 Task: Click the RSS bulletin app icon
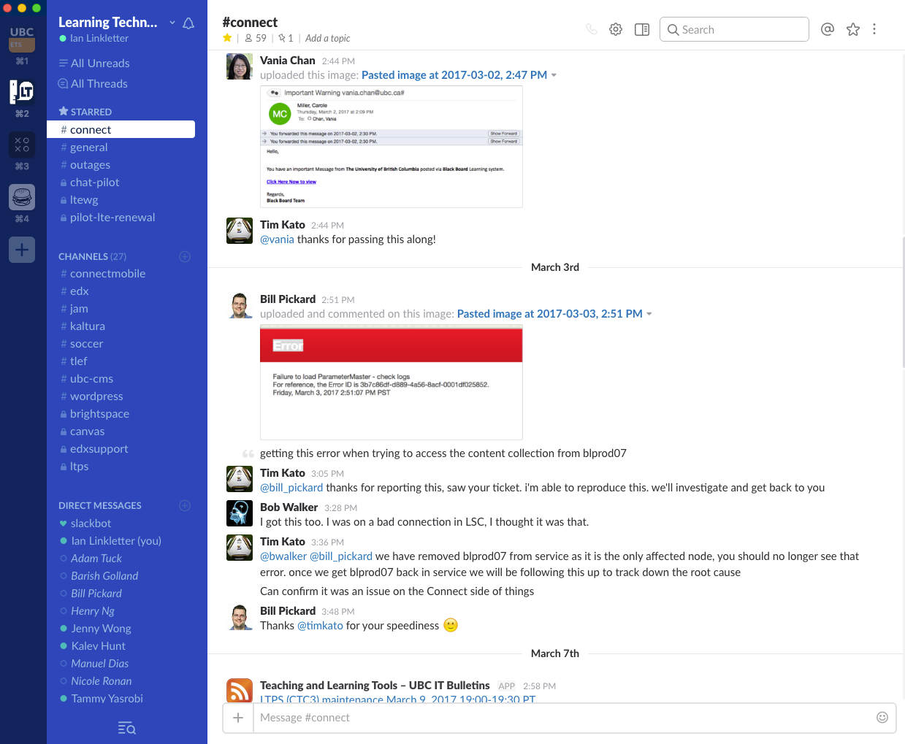(x=240, y=690)
